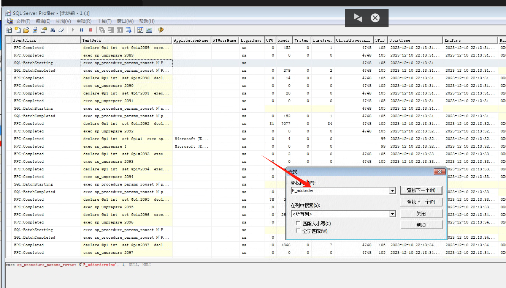The image size is (506, 288).
Task: Focus the P_addorder search text field
Action: 340,191
